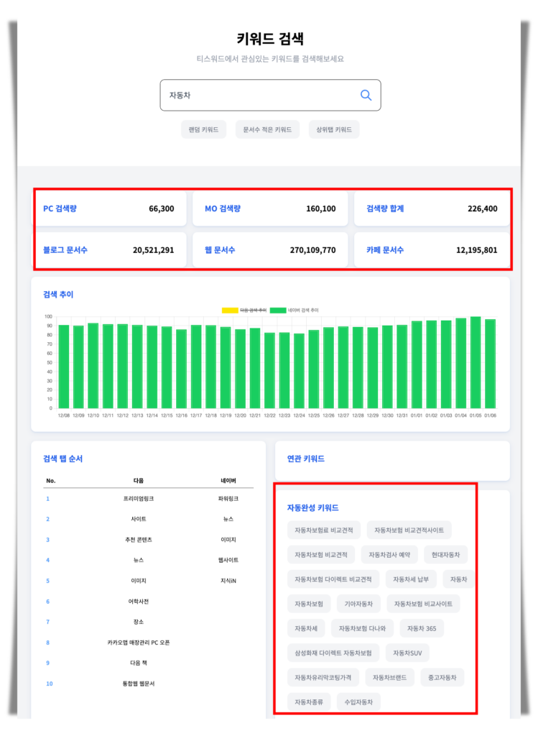
Task: Click the 자동차검사 예약 keyword tag
Action: [x=389, y=554]
